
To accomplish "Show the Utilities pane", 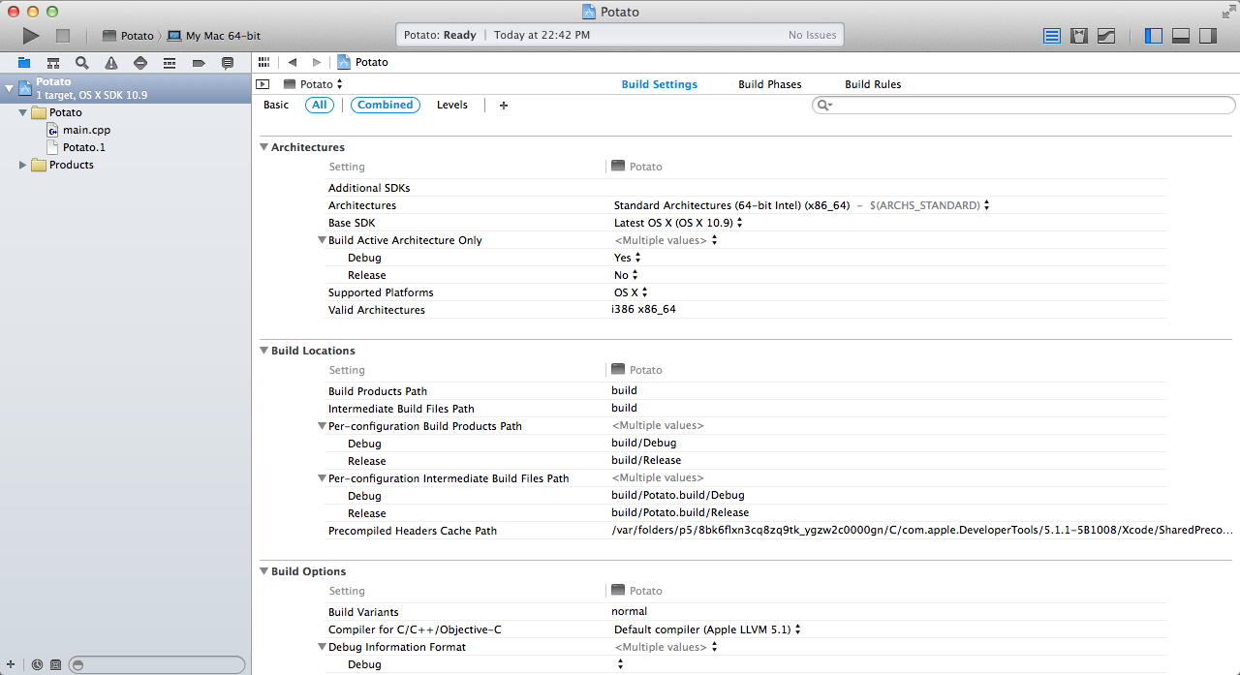I will (1207, 36).
